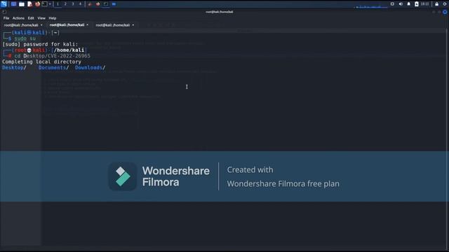This screenshot has width=449, height=252.
Task: Switch to the third root@kali terminal tab
Action: pyautogui.click(x=113, y=25)
